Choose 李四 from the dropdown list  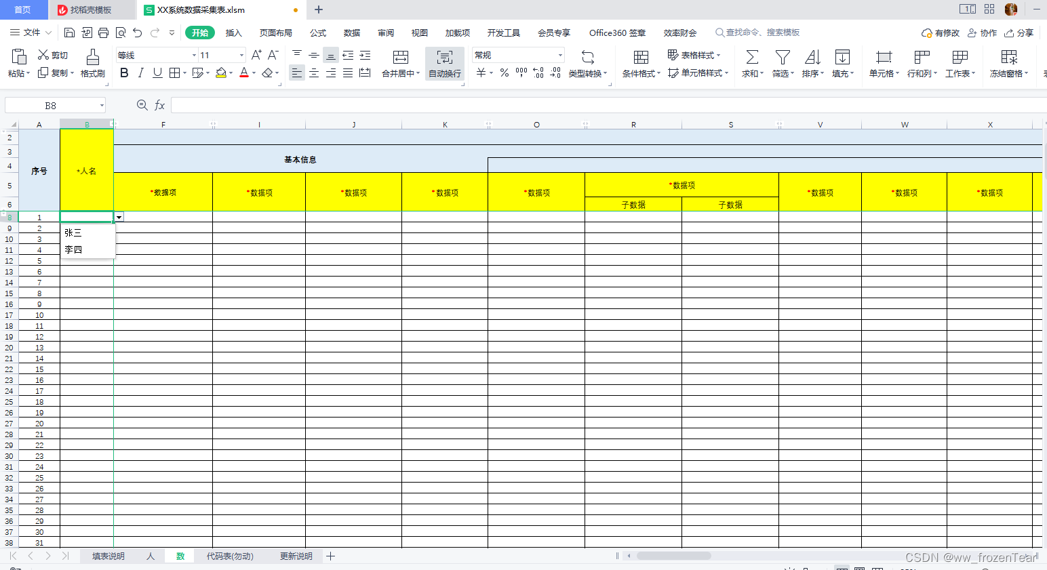click(x=87, y=249)
